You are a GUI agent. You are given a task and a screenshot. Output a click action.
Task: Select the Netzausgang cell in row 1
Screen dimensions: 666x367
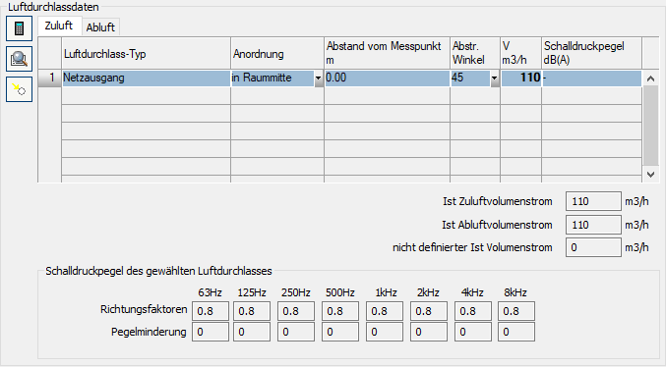[147, 79]
